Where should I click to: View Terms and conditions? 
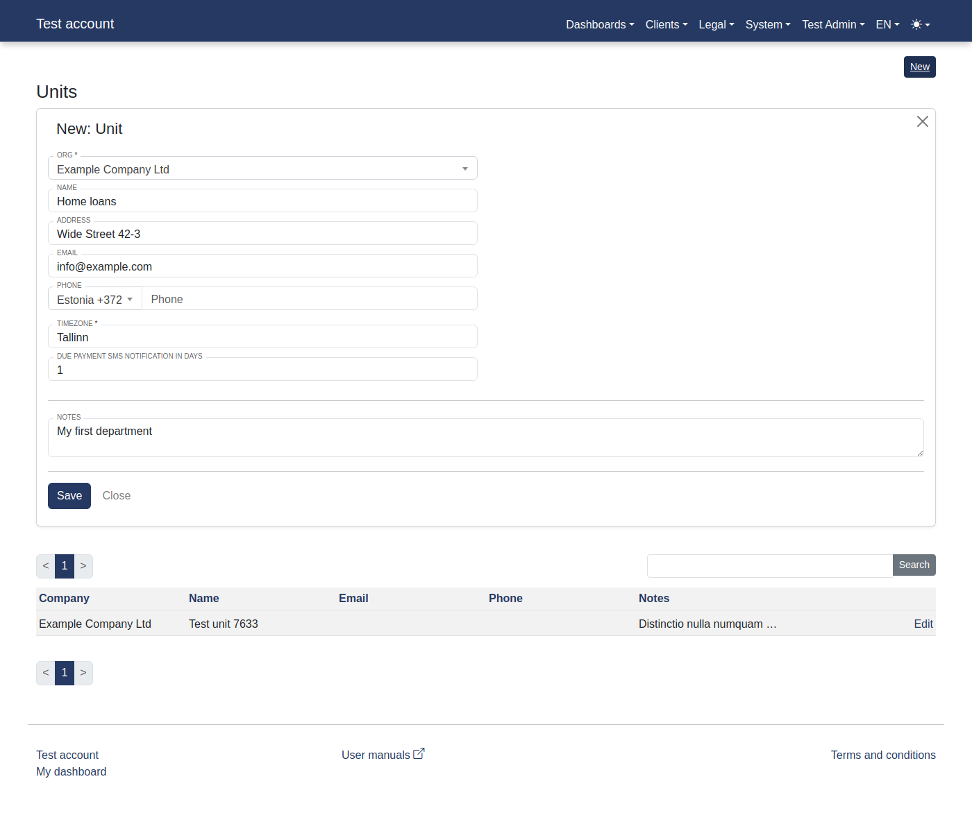pos(883,755)
